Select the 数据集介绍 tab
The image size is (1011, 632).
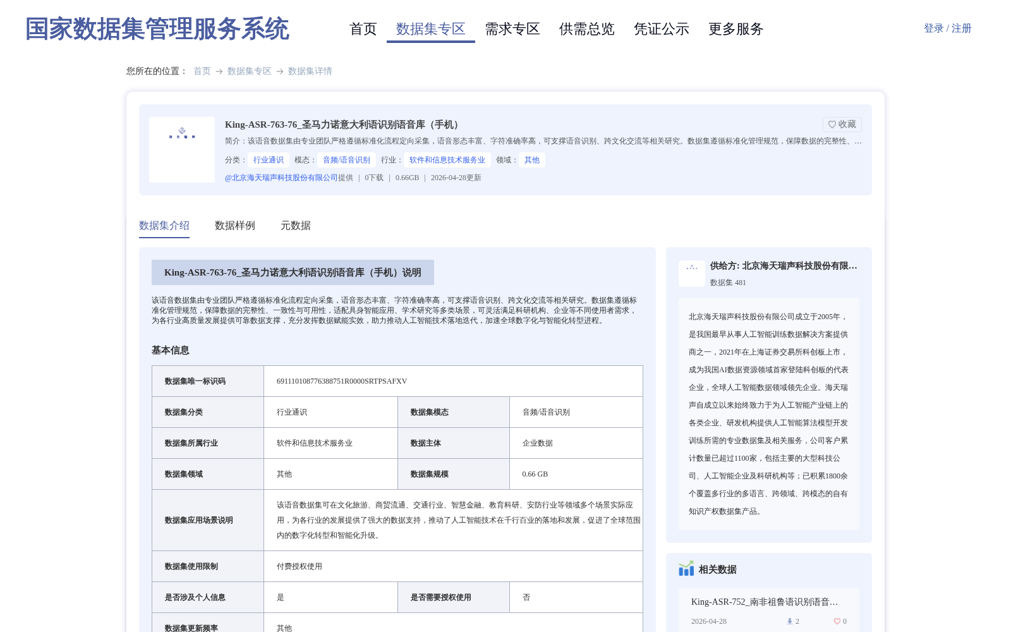click(x=164, y=226)
